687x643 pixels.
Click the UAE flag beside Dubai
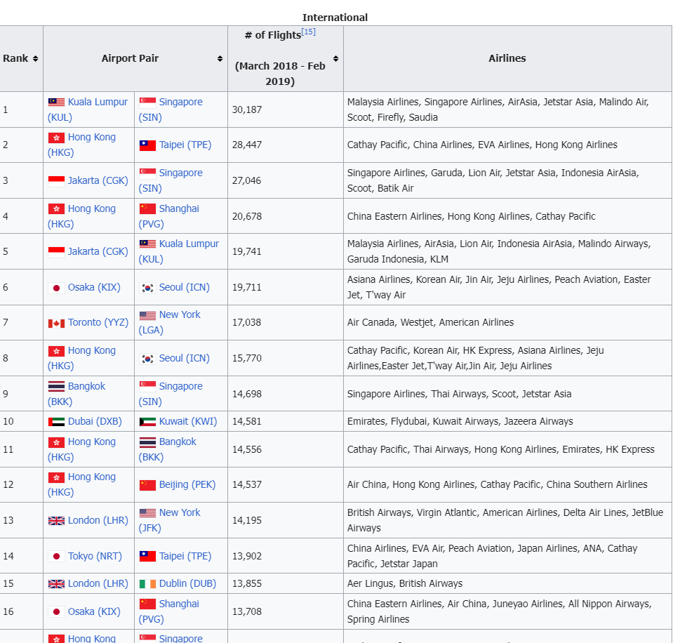coord(57,422)
